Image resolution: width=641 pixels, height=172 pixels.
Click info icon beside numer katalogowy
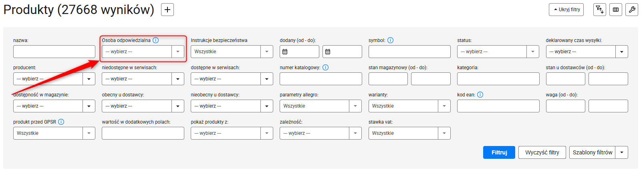(x=326, y=68)
